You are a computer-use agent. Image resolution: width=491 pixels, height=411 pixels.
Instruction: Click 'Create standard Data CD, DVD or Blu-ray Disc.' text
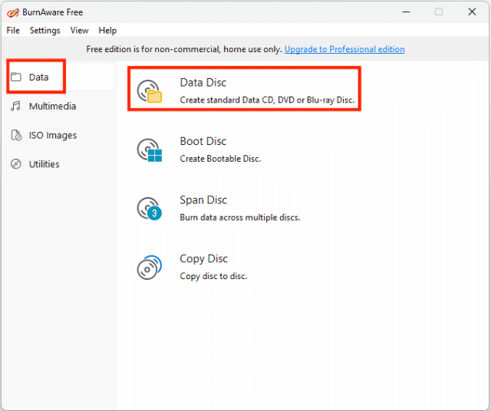(267, 100)
